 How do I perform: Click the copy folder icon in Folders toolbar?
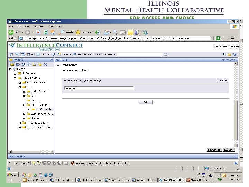(x=40, y=64)
